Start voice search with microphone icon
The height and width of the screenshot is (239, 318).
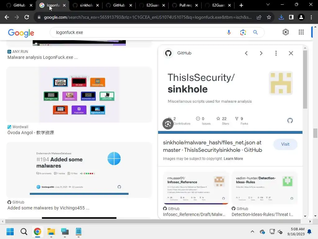(229, 32)
